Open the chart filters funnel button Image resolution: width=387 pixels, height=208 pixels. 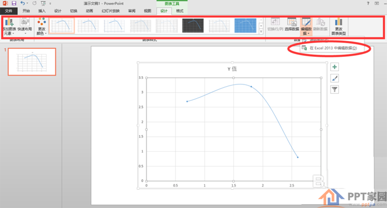[334, 89]
